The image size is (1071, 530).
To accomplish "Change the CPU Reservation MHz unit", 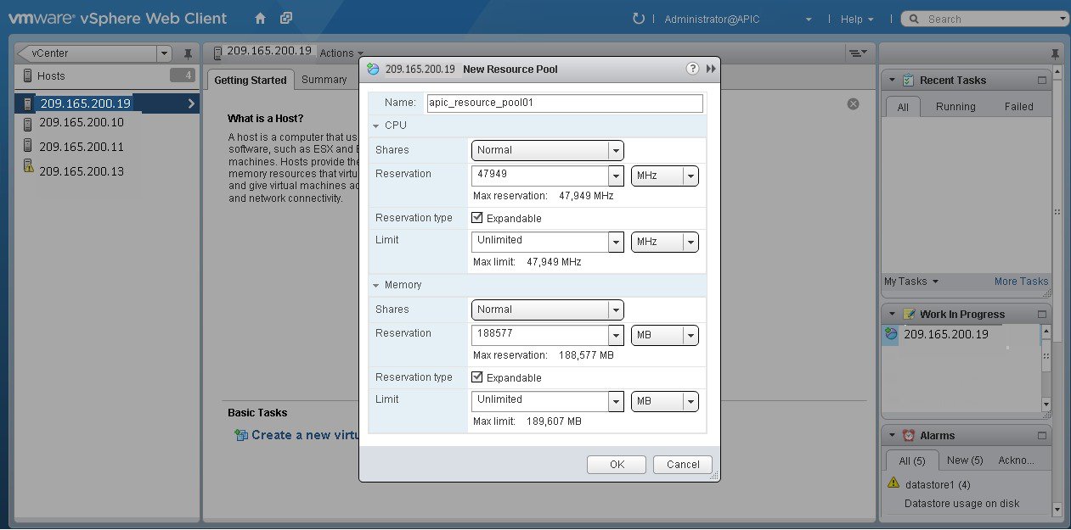I will [665, 176].
